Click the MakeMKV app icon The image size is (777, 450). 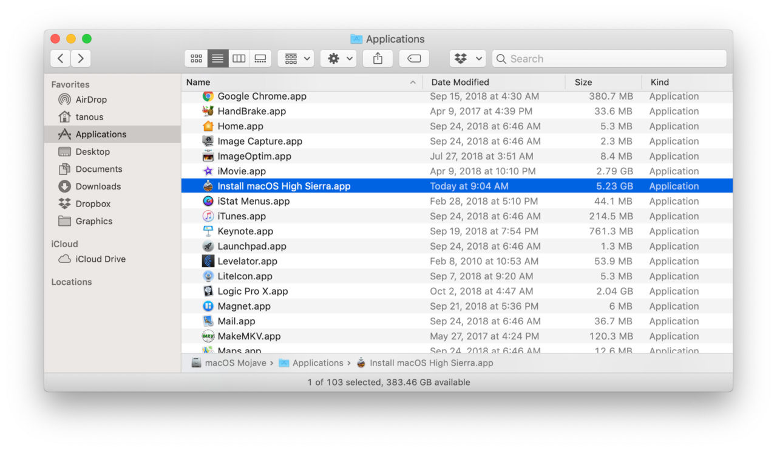click(208, 336)
